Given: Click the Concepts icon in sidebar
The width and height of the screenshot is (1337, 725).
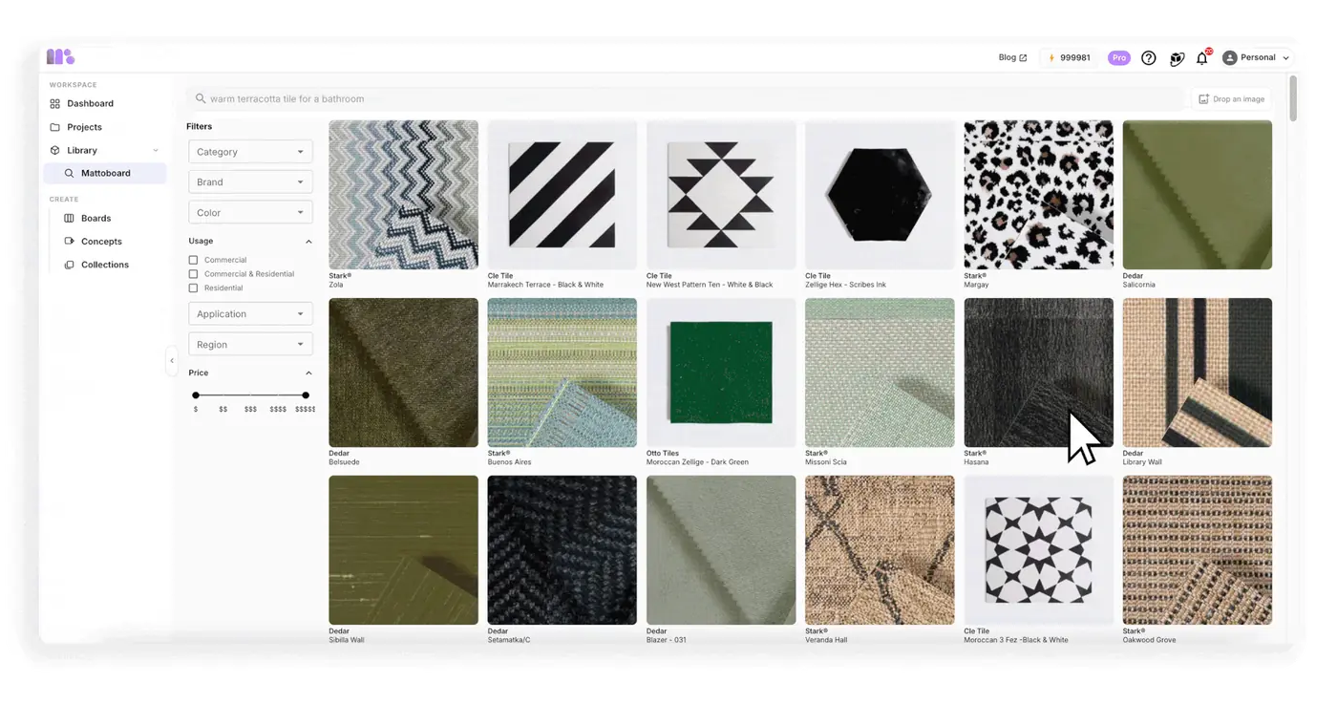Looking at the screenshot, I should pyautogui.click(x=69, y=241).
